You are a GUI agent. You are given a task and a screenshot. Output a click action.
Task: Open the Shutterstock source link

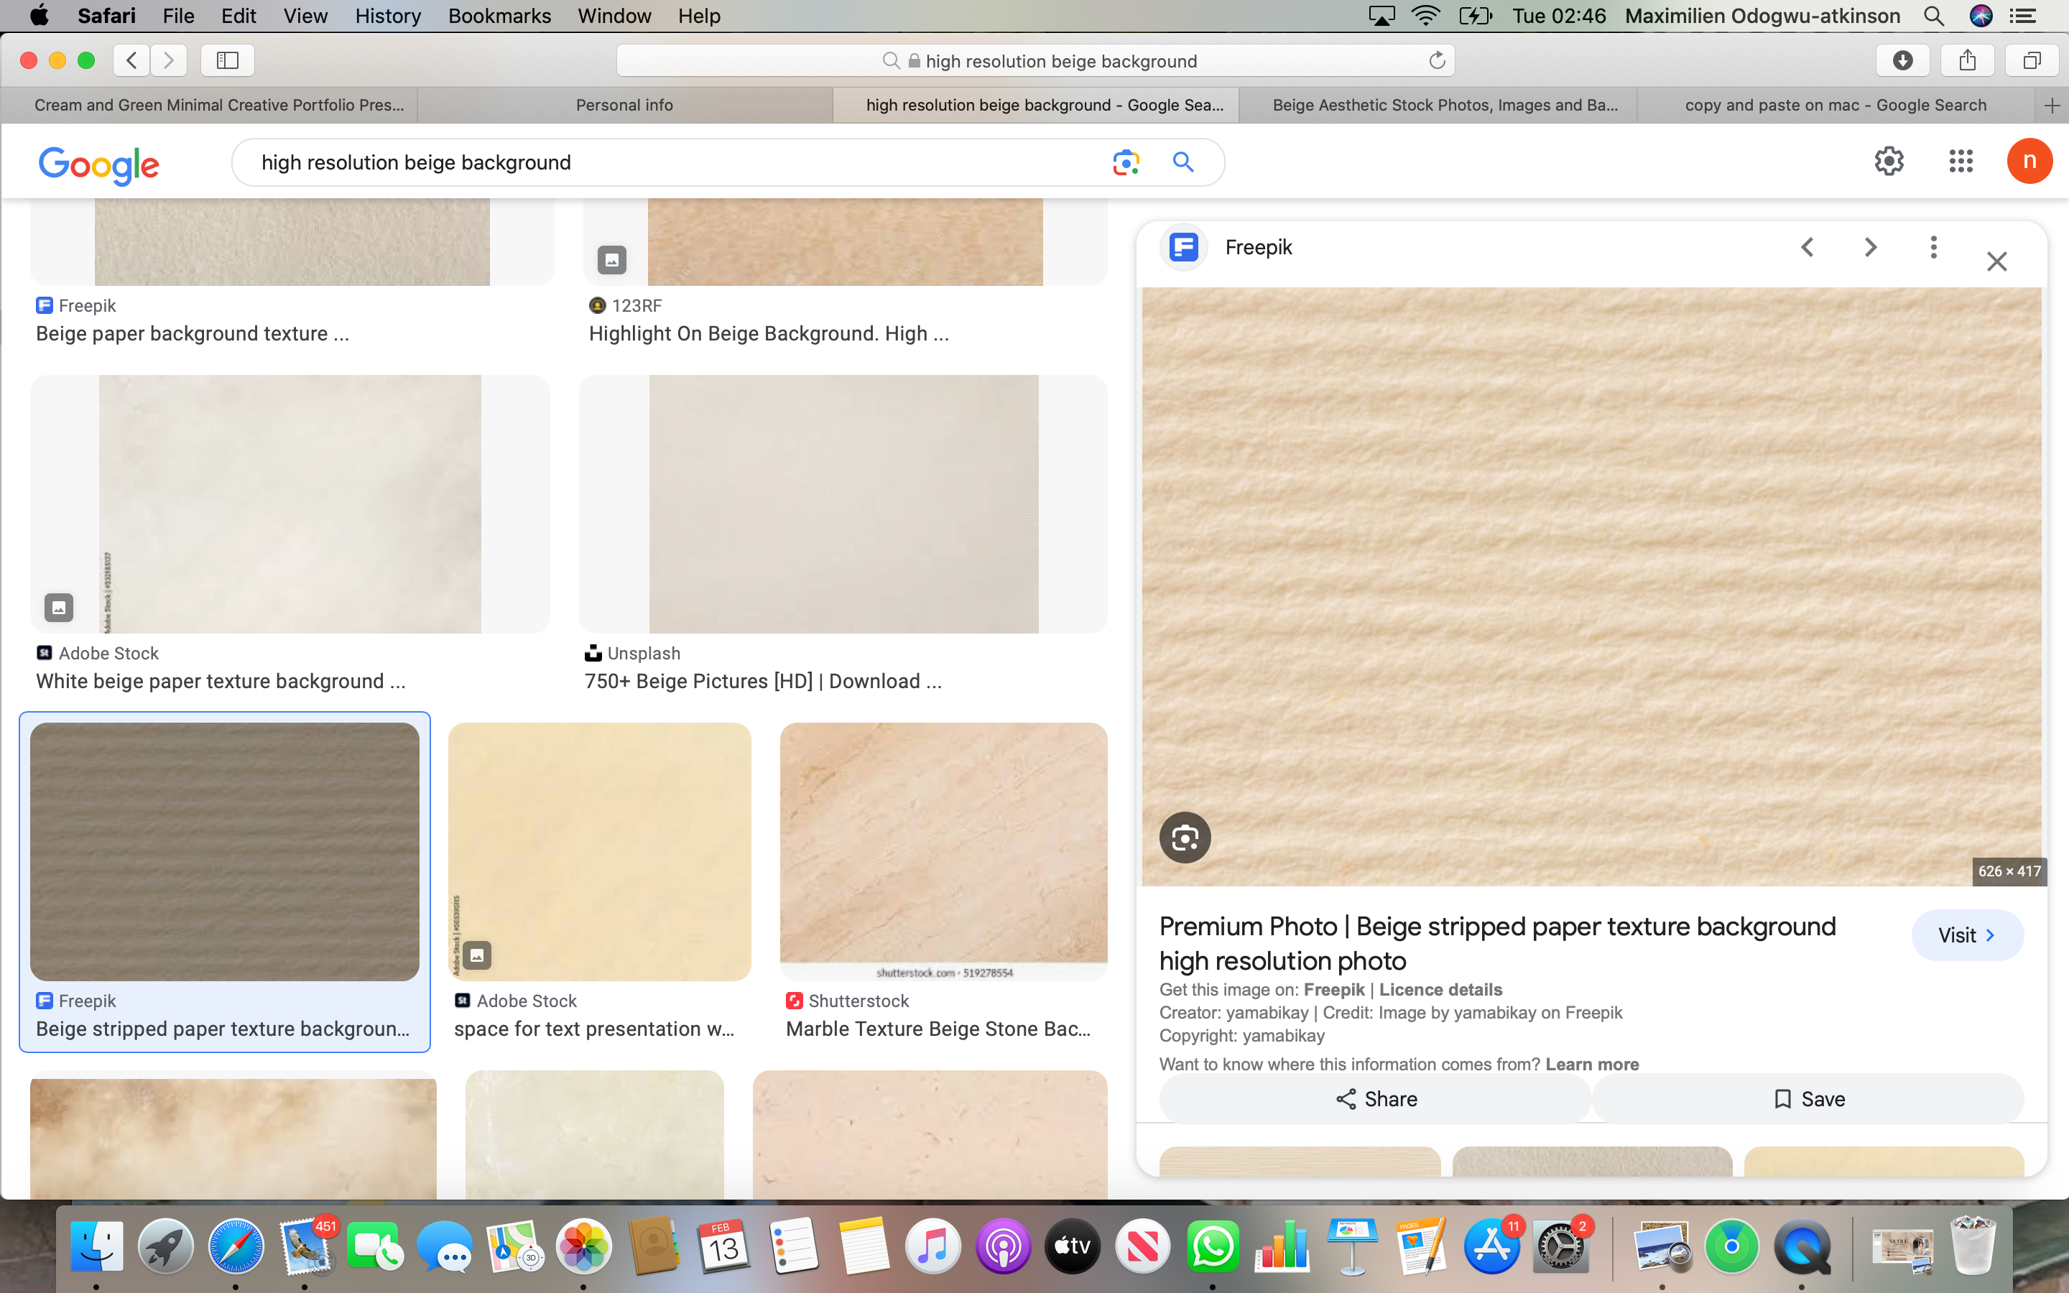pos(848,1001)
